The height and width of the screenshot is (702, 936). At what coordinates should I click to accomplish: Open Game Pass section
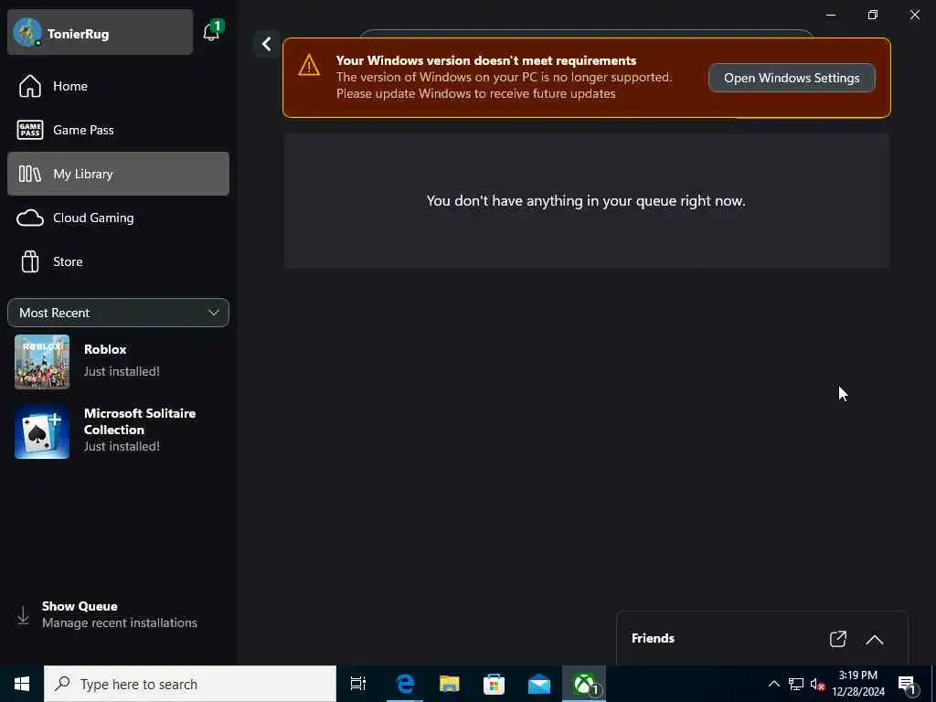(x=118, y=130)
